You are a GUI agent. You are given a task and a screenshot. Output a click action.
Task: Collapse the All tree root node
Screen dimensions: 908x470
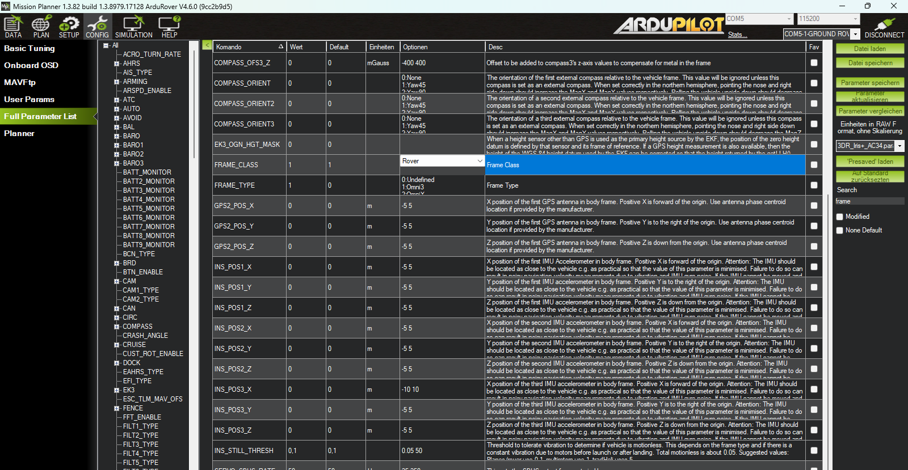point(106,45)
